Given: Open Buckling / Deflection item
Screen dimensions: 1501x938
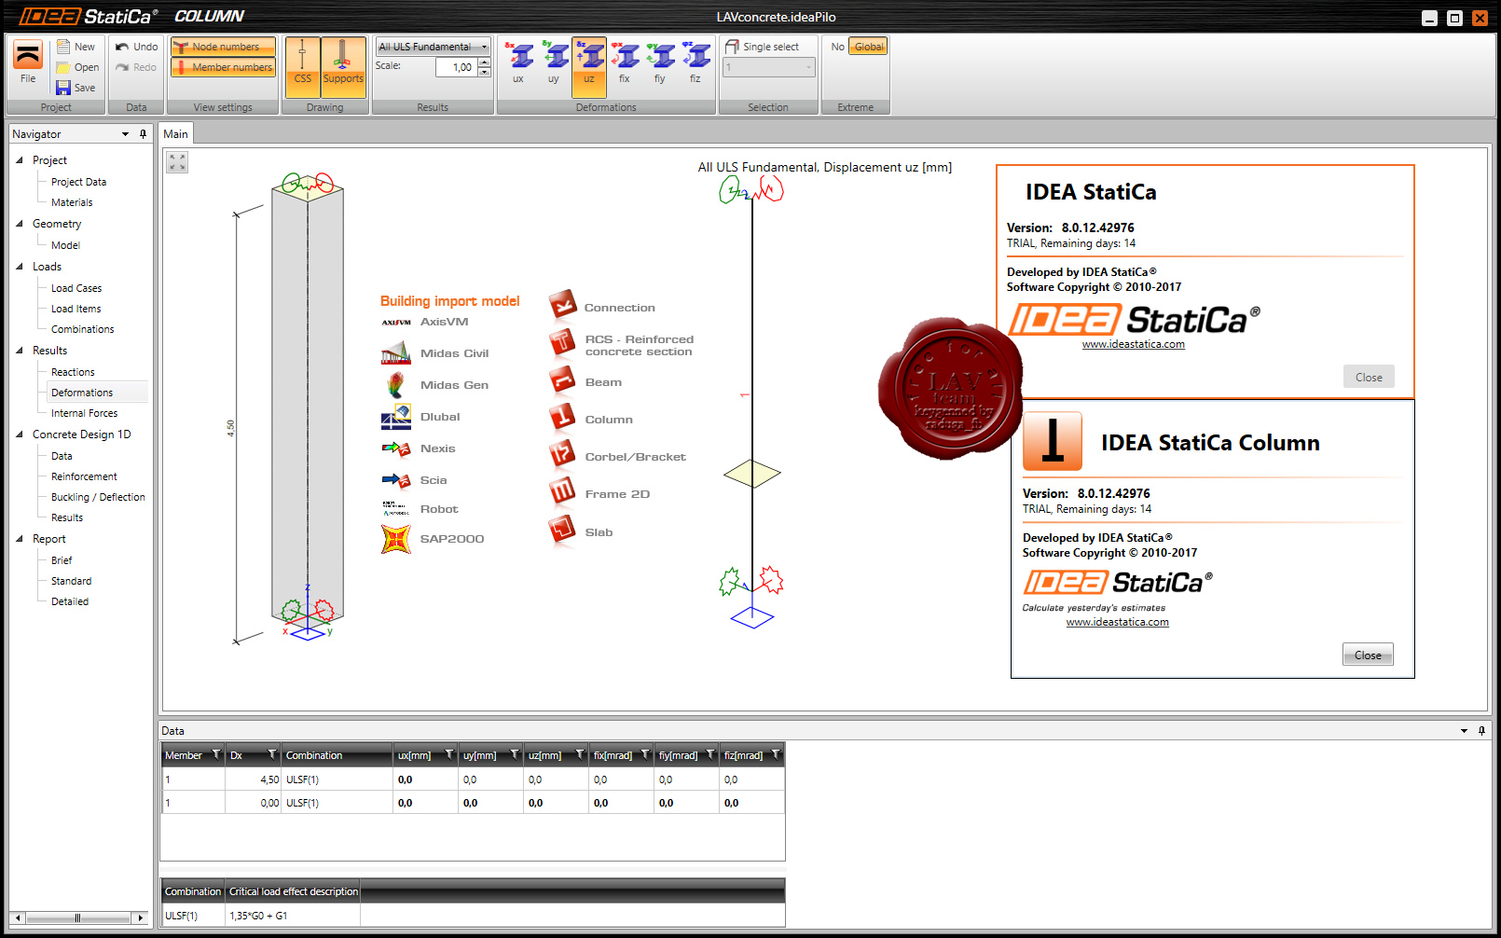Looking at the screenshot, I should point(98,497).
